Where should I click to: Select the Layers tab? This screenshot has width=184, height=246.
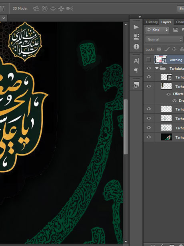(x=166, y=22)
